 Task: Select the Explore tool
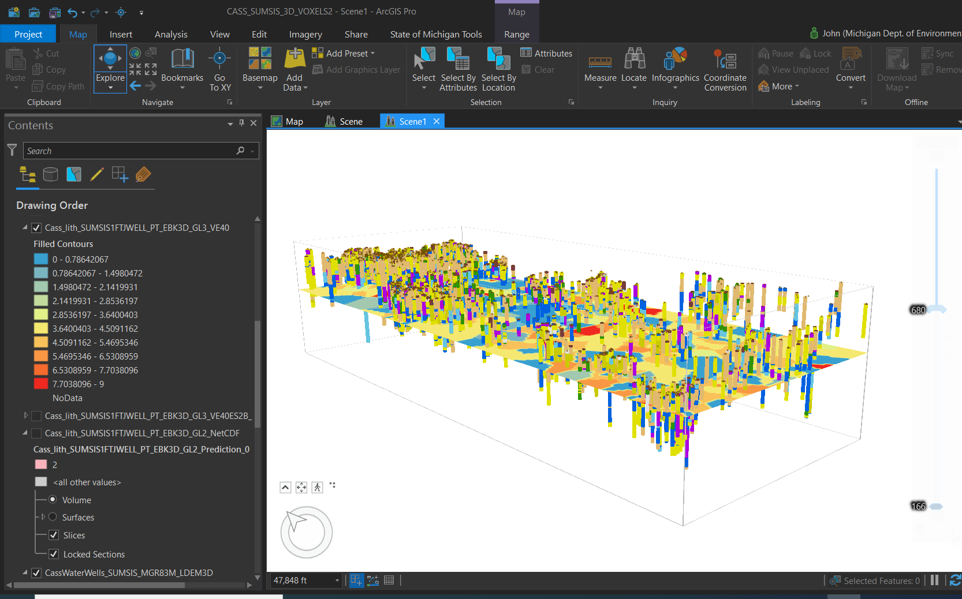(x=110, y=63)
